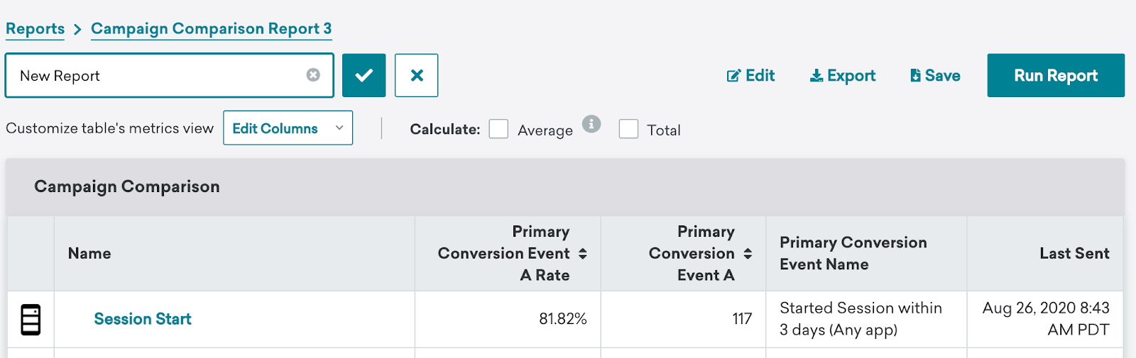This screenshot has width=1136, height=358.
Task: Export the report
Action: pyautogui.click(x=843, y=76)
